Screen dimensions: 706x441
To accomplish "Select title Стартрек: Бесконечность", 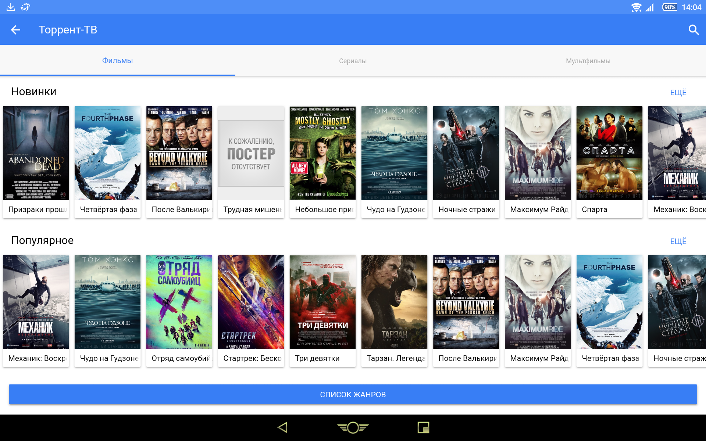I will click(x=253, y=358).
